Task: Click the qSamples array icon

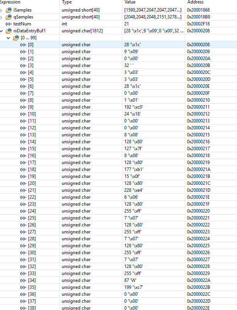Action: (x=9, y=17)
